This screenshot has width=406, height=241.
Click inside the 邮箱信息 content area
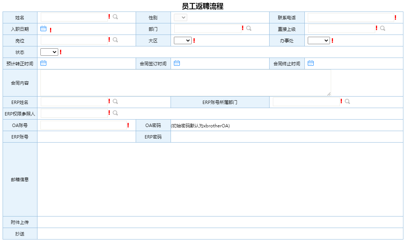[220, 179]
